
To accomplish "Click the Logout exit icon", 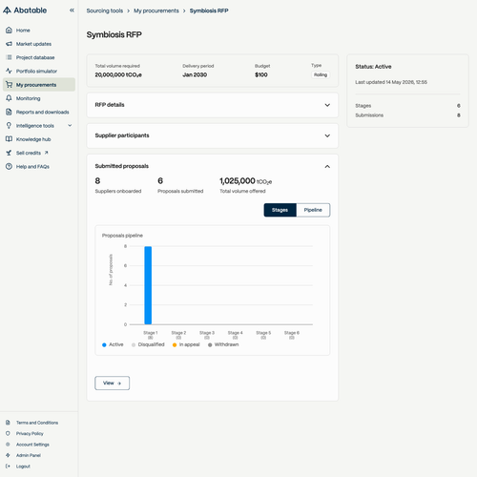I will 8,467.
